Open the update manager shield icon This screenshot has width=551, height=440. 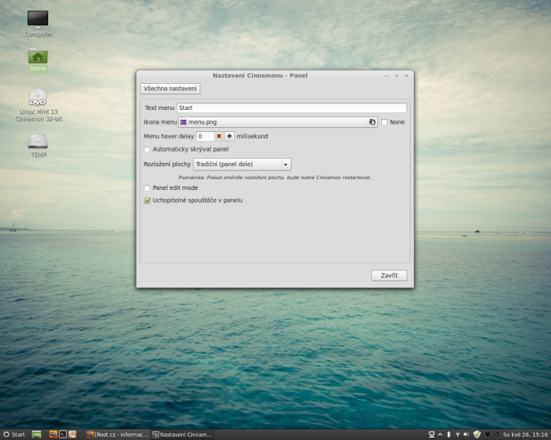pyautogui.click(x=477, y=434)
